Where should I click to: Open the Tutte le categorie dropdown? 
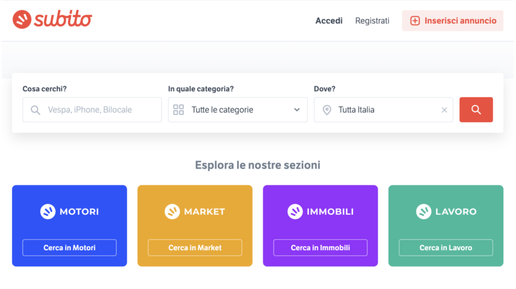[238, 110]
